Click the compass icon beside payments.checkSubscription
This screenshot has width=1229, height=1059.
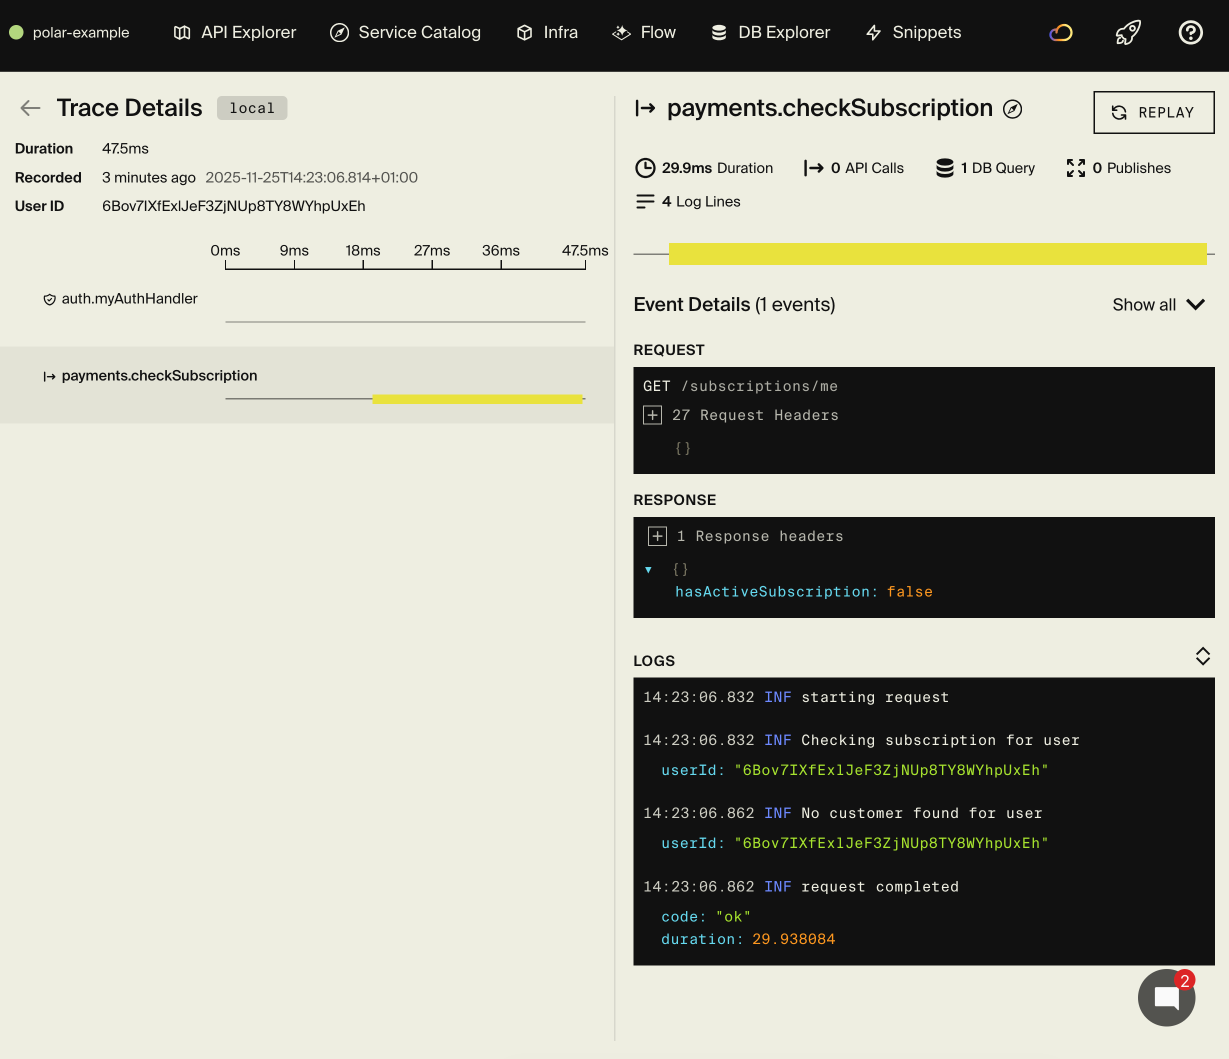pyautogui.click(x=1012, y=109)
